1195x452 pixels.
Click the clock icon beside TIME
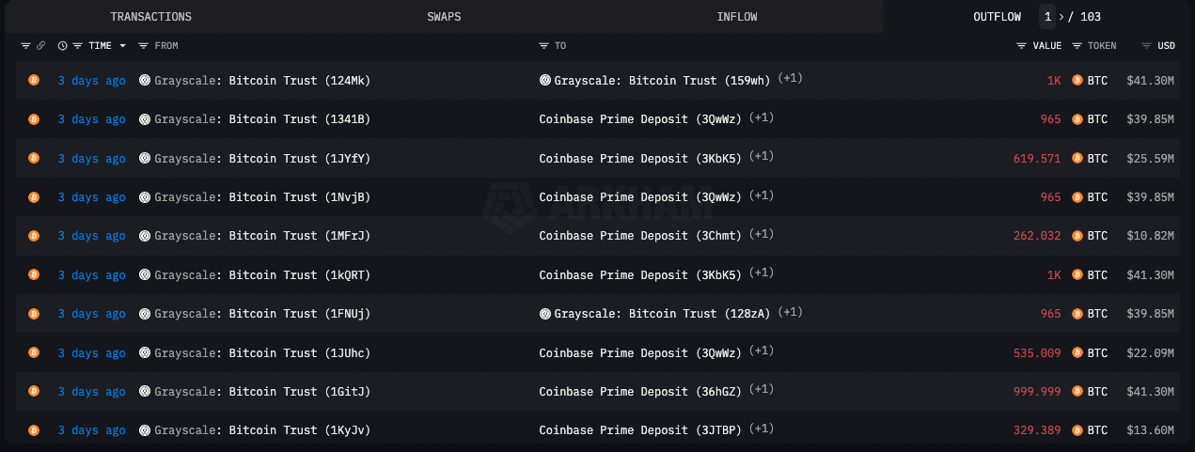(63, 45)
